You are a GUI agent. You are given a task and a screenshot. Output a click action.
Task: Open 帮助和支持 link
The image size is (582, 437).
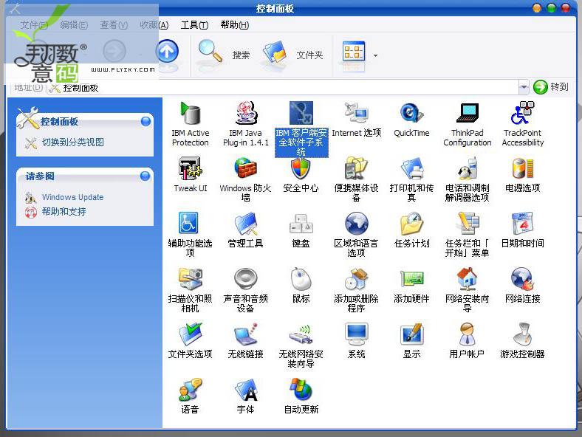[64, 211]
